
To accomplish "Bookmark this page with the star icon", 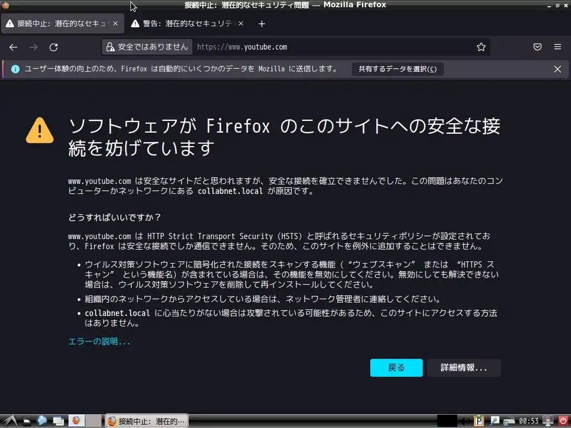I will tap(481, 47).
